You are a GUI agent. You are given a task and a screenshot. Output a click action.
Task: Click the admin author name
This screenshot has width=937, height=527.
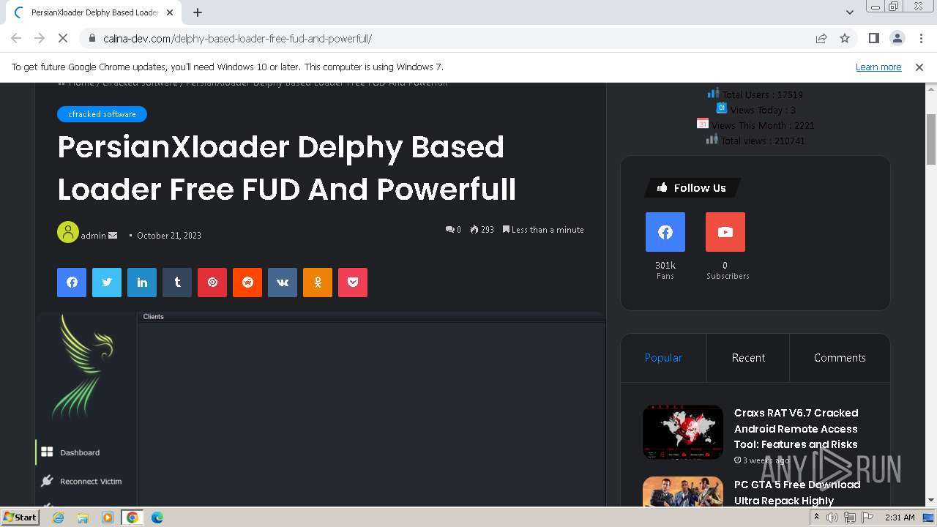pyautogui.click(x=93, y=235)
